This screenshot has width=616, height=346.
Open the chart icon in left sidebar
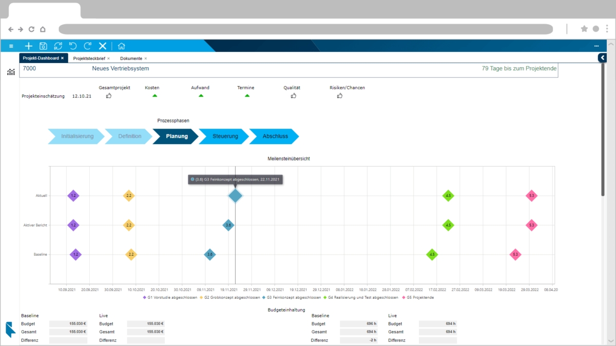pyautogui.click(x=11, y=72)
